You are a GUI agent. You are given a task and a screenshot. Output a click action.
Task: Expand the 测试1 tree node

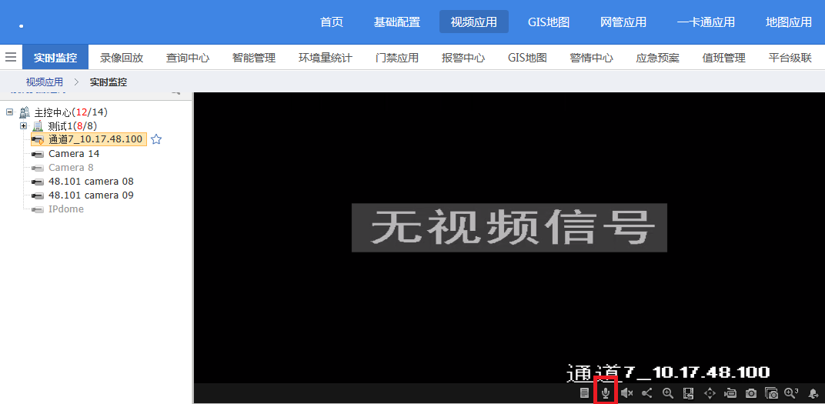pyautogui.click(x=23, y=125)
